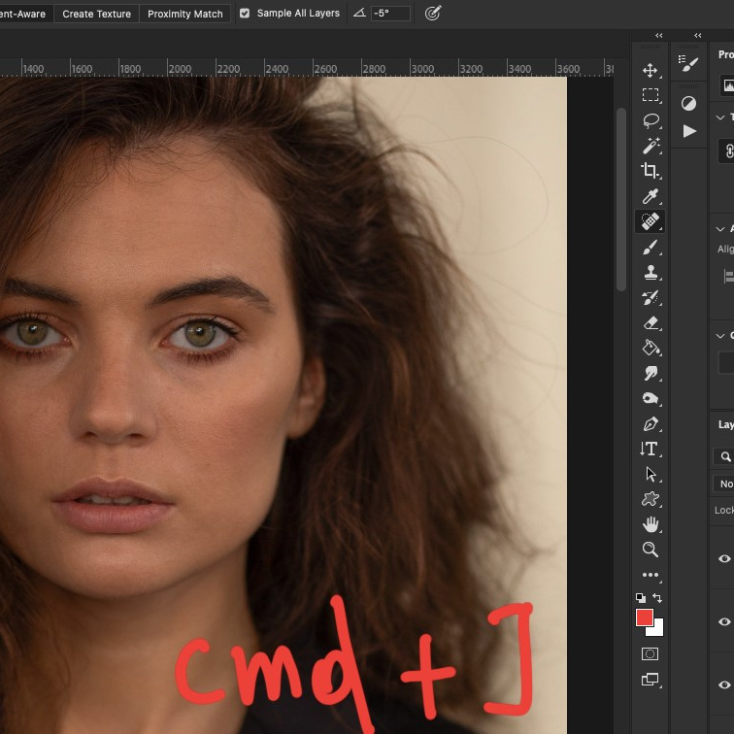Select the Smudge tool

pos(650,373)
